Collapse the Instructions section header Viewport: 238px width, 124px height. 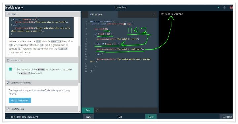[x=42, y=60]
